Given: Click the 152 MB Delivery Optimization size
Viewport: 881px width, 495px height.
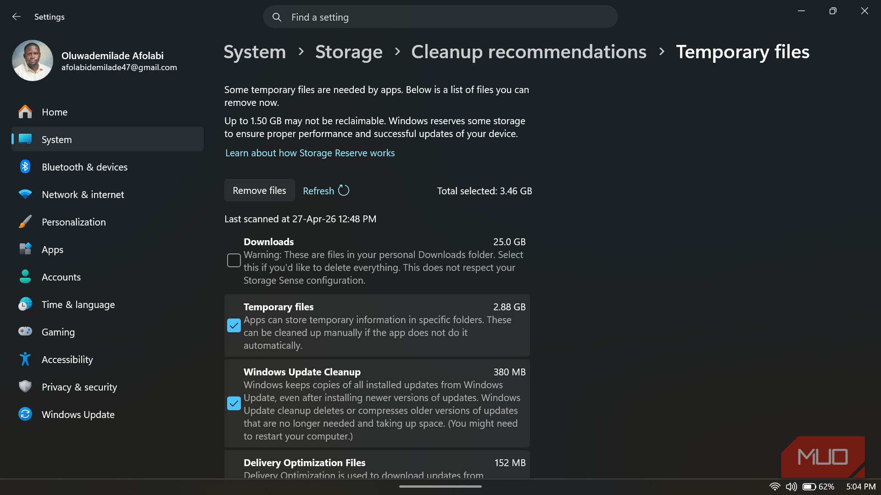Looking at the screenshot, I should point(510,463).
